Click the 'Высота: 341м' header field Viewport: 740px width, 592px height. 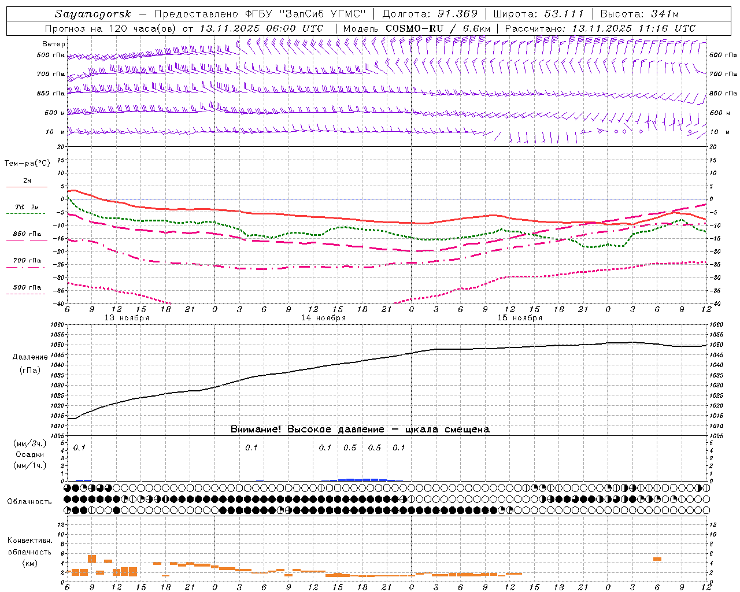coord(640,14)
